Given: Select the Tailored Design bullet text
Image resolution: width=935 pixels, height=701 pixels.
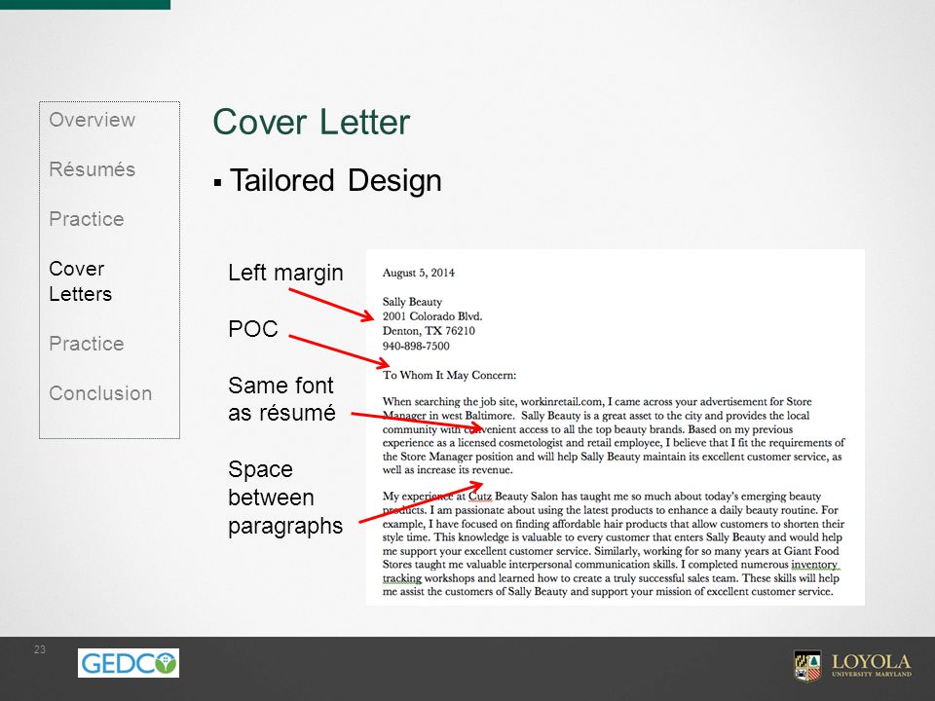Looking at the screenshot, I should (336, 180).
